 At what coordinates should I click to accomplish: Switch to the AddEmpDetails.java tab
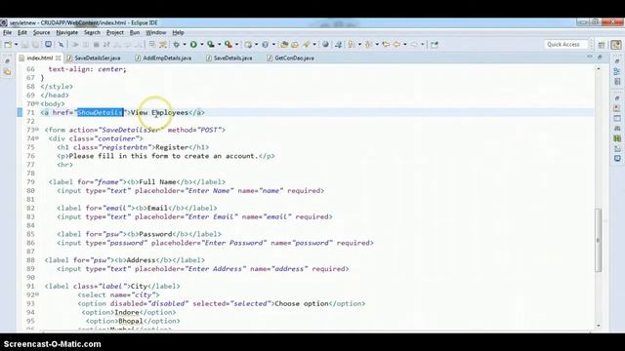click(x=163, y=58)
